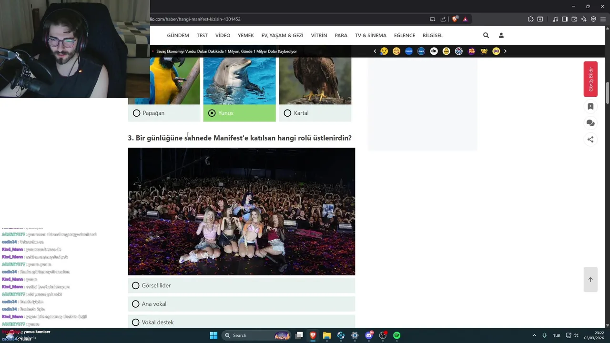The width and height of the screenshot is (610, 343).
Task: Open volume control speaker icon in tray
Action: pos(576,335)
